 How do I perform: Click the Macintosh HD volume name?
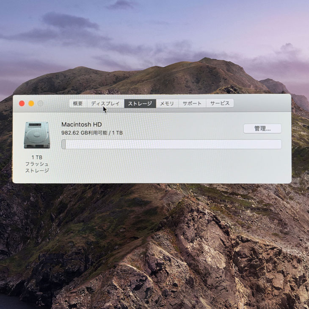(82, 124)
